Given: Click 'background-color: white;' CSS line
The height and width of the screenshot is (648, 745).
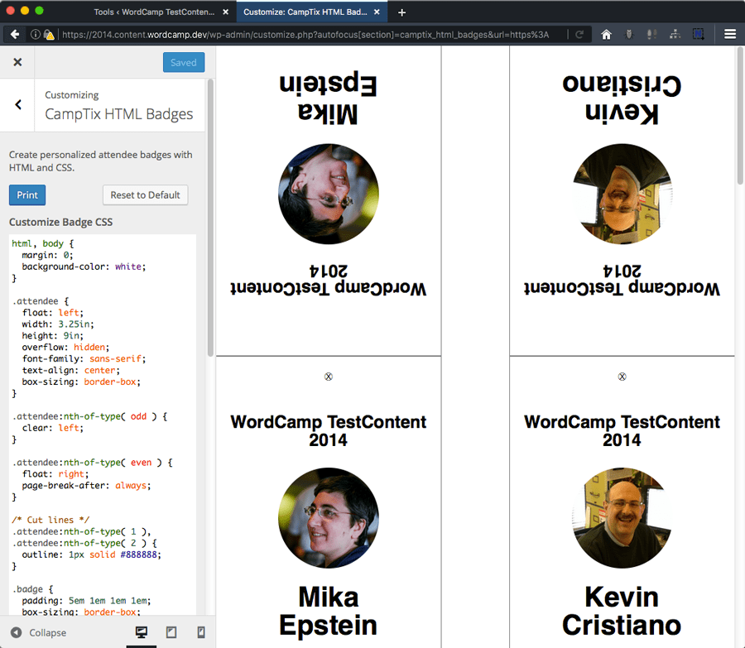Looking at the screenshot, I should (x=84, y=266).
